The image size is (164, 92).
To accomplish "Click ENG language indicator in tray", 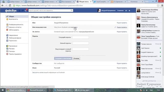I will [151, 90].
